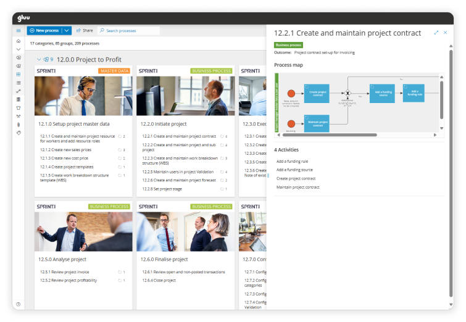Viewport: 466px width, 322px height.
Task: Switch to the list view icon in sidebar
Action: pos(19,83)
